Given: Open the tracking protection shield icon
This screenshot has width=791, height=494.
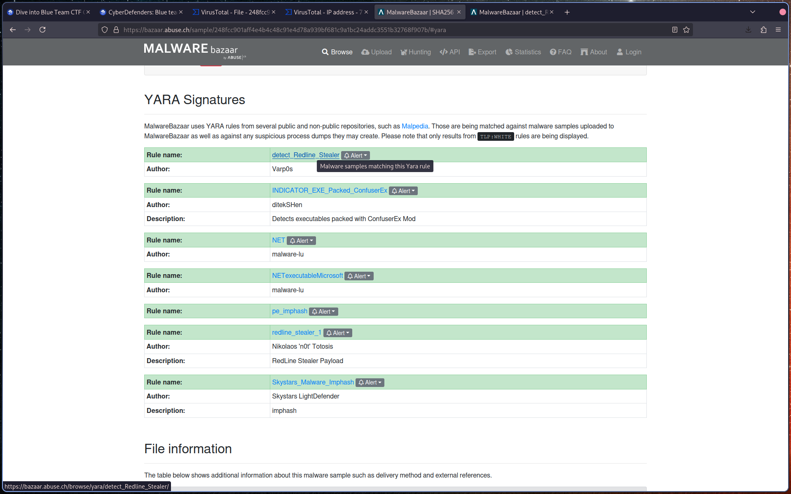Looking at the screenshot, I should (x=105, y=30).
